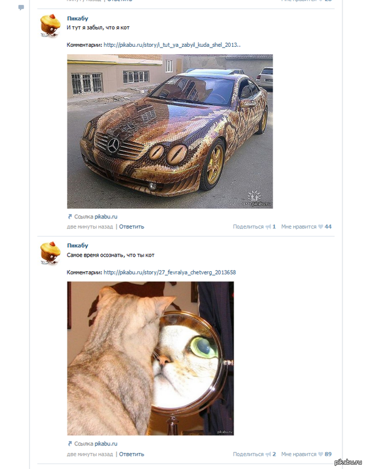Viewport: 365px width, 469px height.
Task: Click Ответить under the snake car post
Action: (x=131, y=227)
